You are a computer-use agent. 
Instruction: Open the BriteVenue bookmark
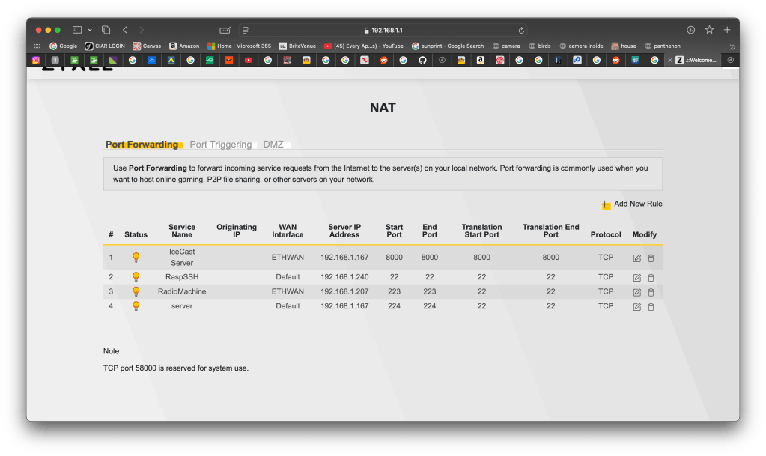click(297, 46)
